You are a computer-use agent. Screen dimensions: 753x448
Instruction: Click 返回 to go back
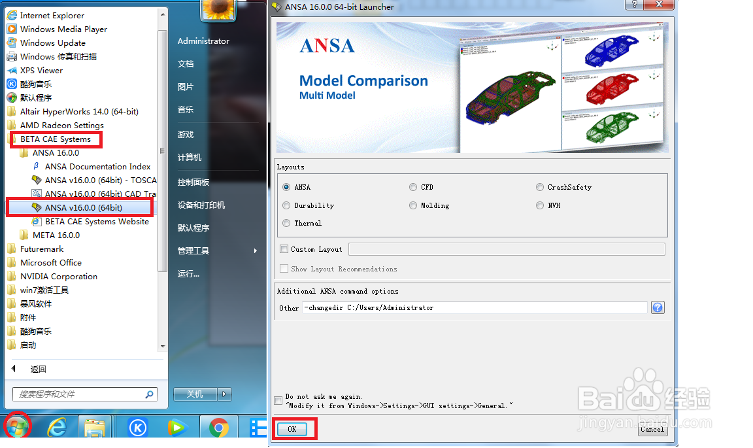click(x=38, y=369)
